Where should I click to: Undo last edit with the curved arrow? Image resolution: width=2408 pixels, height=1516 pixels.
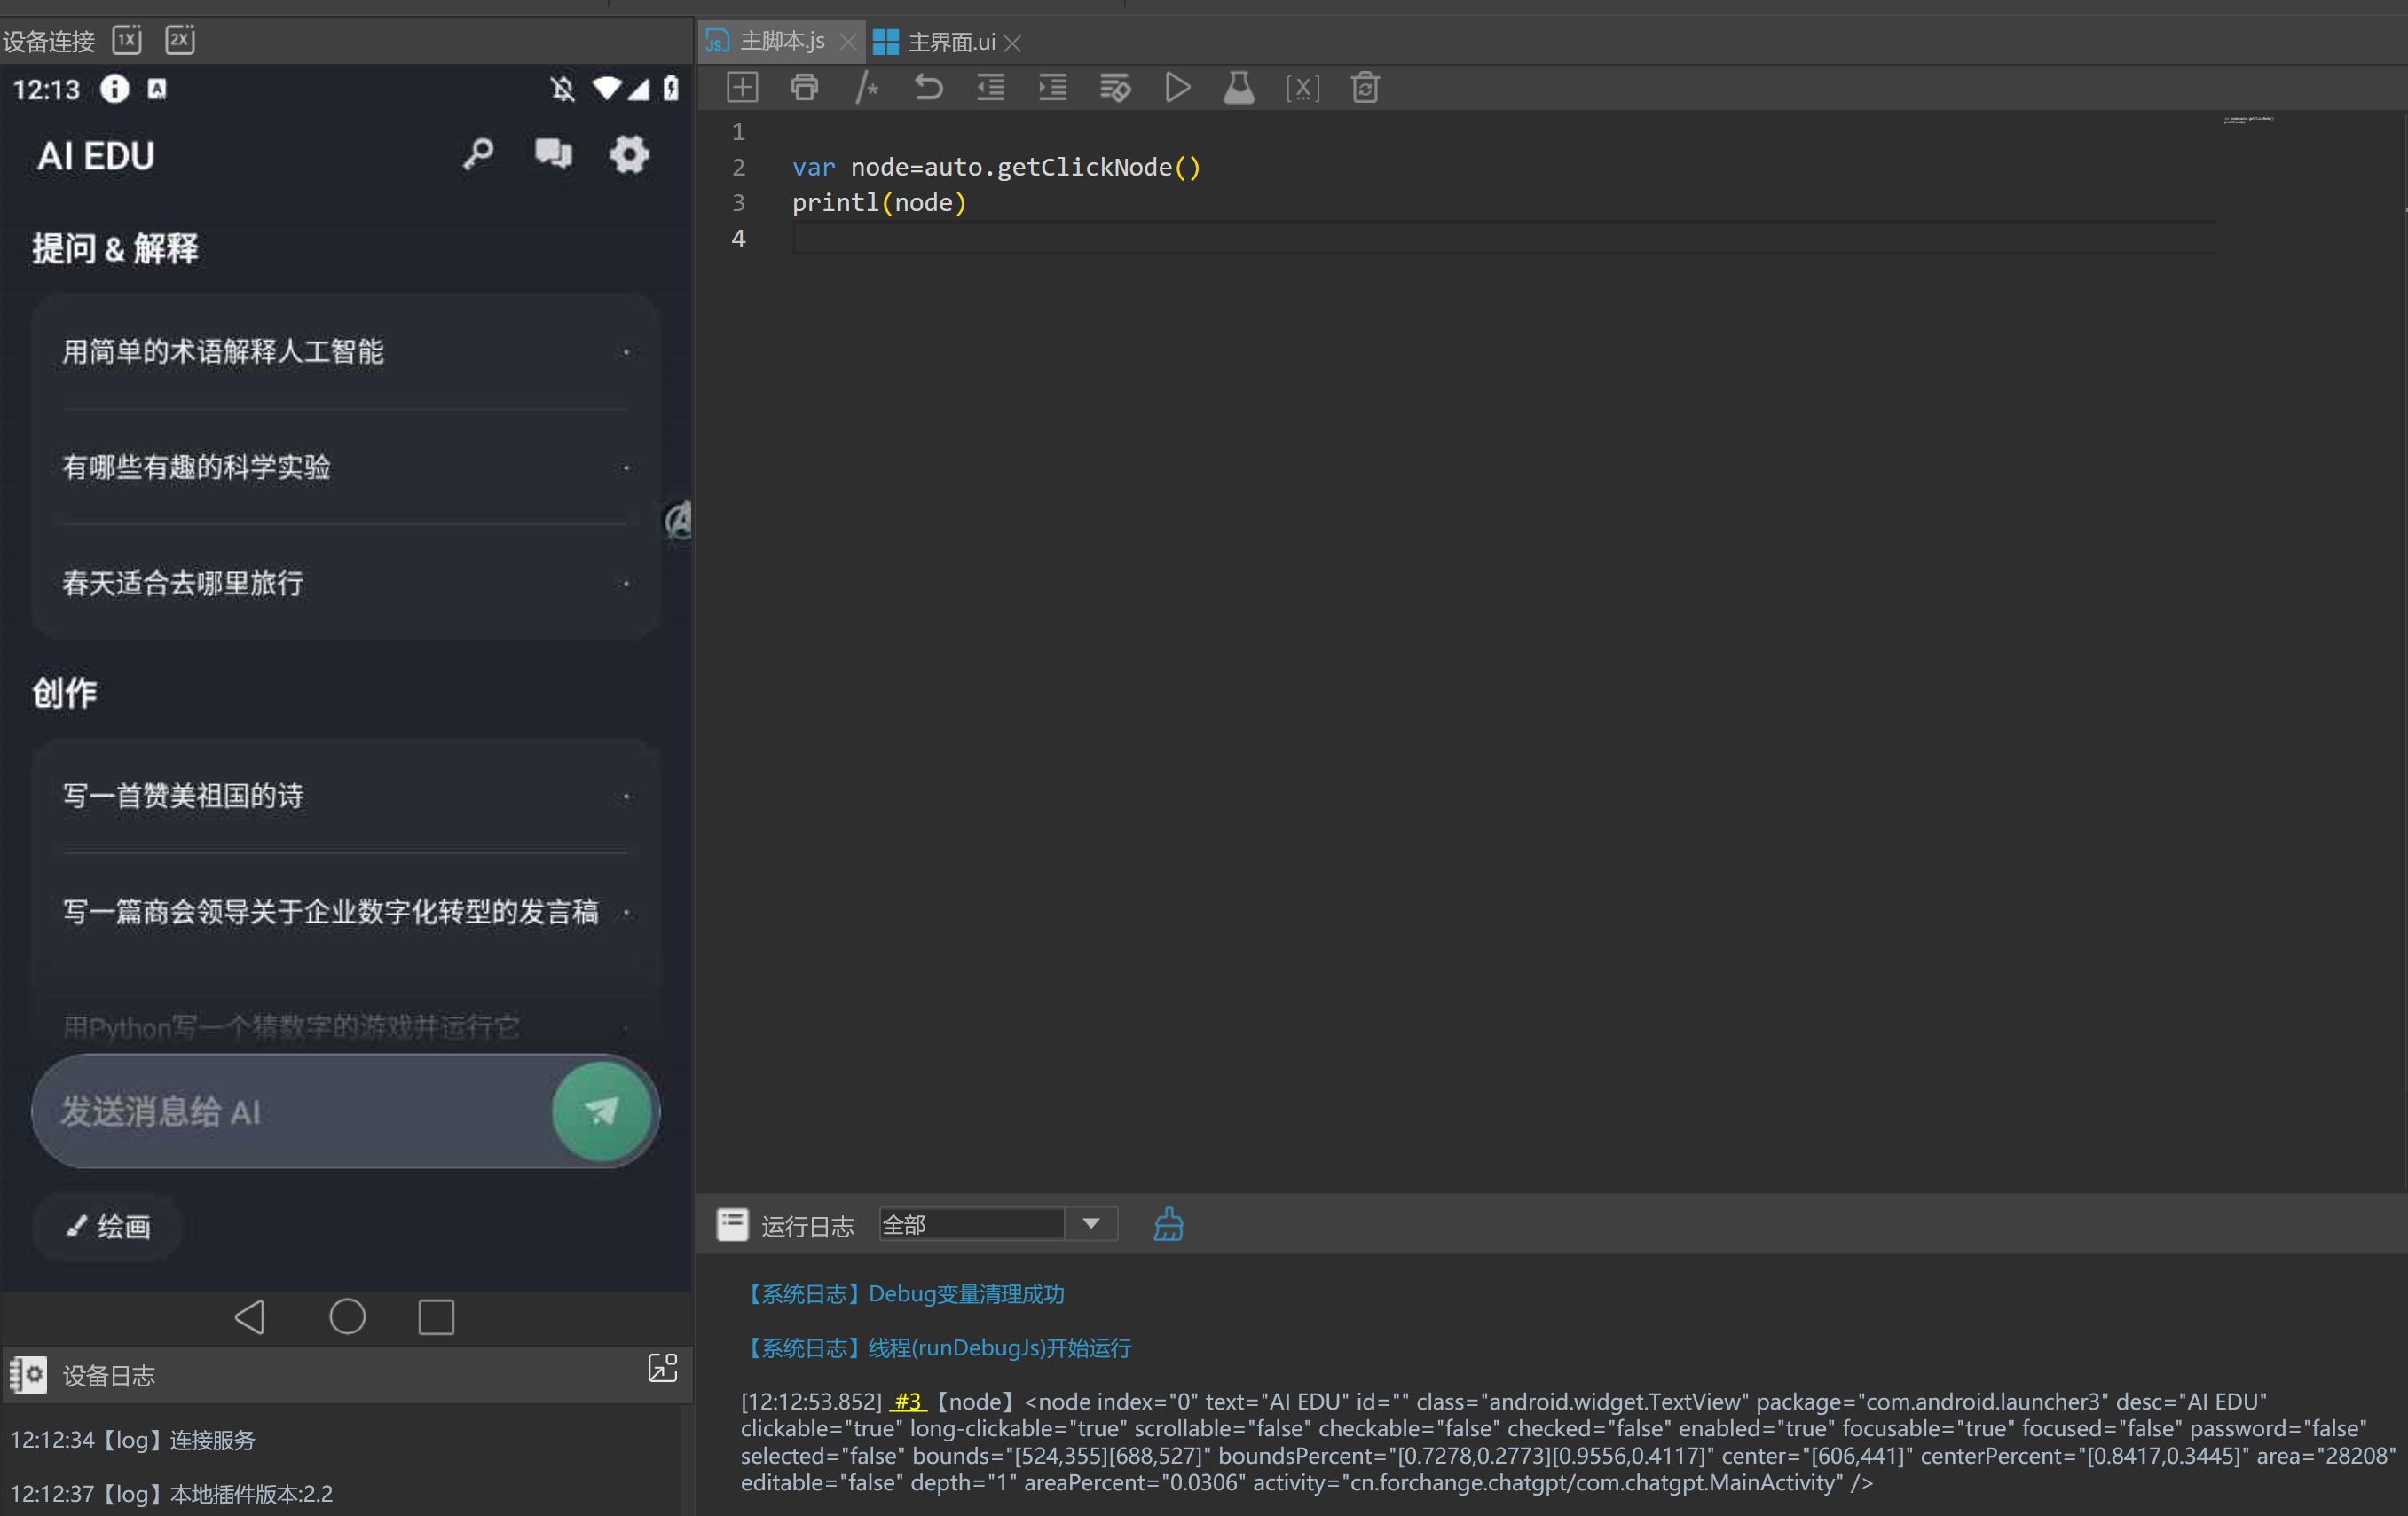928,88
